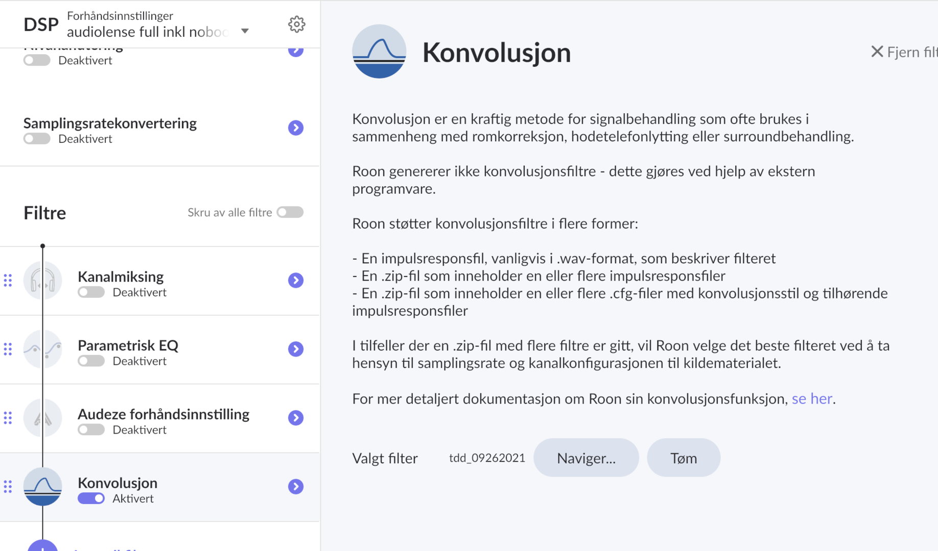
Task: Grab the Konvolusjon reorder handle
Action: pyautogui.click(x=8, y=487)
